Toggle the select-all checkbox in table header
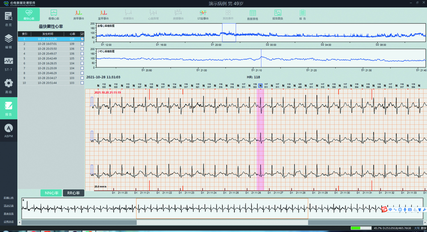This screenshot has width=427, height=232. [82, 34]
